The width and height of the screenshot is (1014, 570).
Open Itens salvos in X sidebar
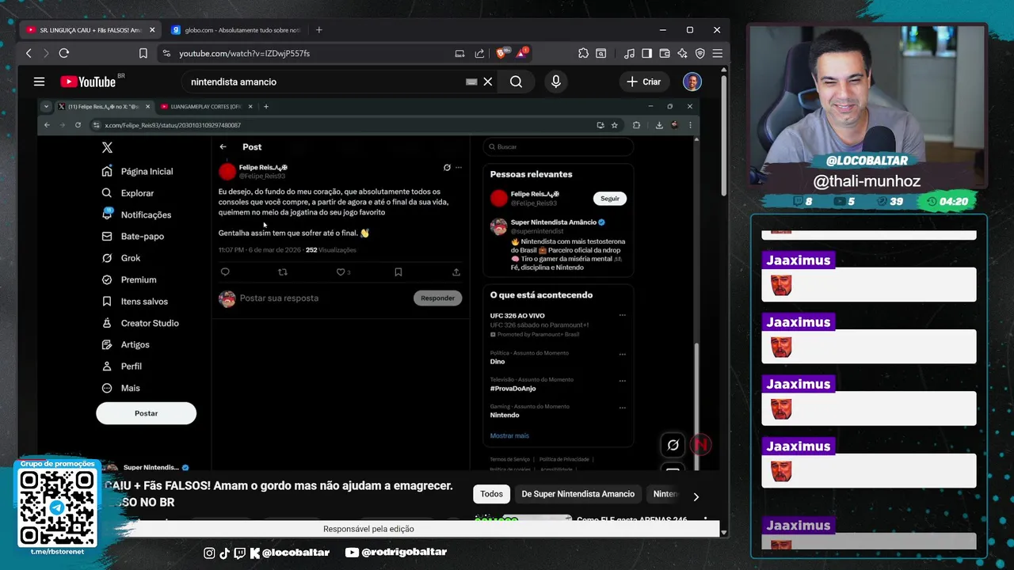(x=135, y=301)
